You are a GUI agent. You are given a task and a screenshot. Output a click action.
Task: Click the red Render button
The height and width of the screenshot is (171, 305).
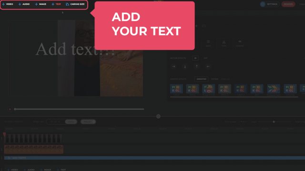(288, 4)
